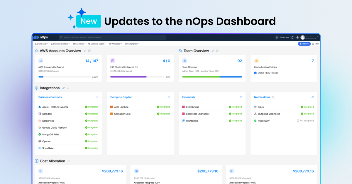The width and height of the screenshot is (352, 184).
Task: Open the user account dropdown arrow
Action: pyautogui.click(x=318, y=37)
